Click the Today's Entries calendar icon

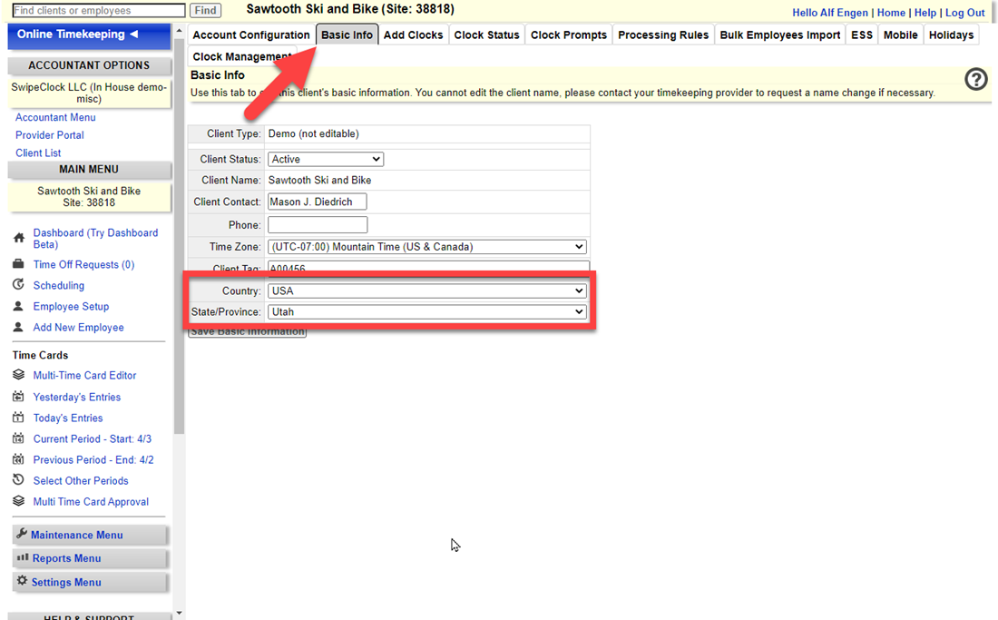click(19, 418)
